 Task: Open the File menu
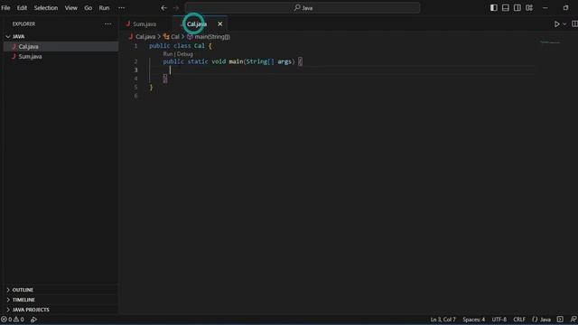click(5, 8)
